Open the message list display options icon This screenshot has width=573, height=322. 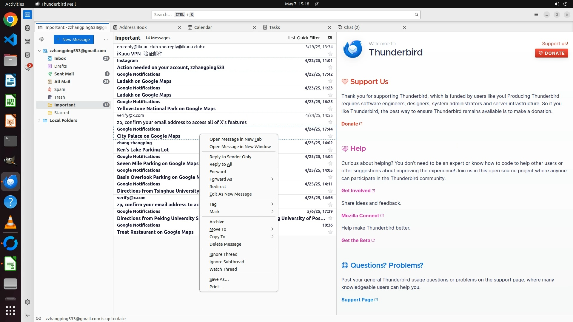(x=330, y=38)
